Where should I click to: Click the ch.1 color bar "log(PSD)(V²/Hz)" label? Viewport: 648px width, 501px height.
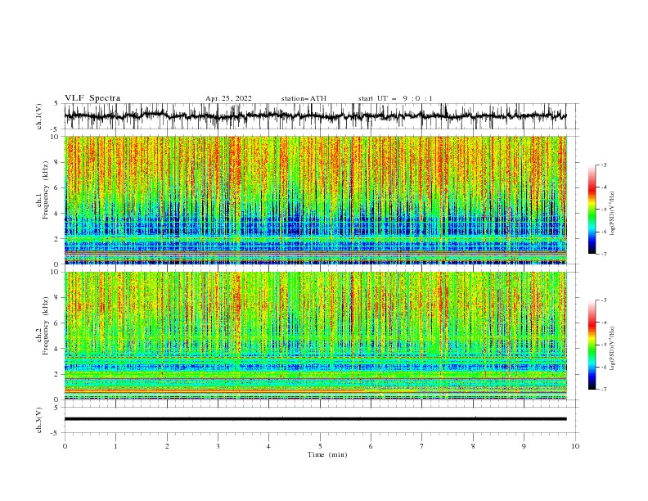[x=613, y=214]
